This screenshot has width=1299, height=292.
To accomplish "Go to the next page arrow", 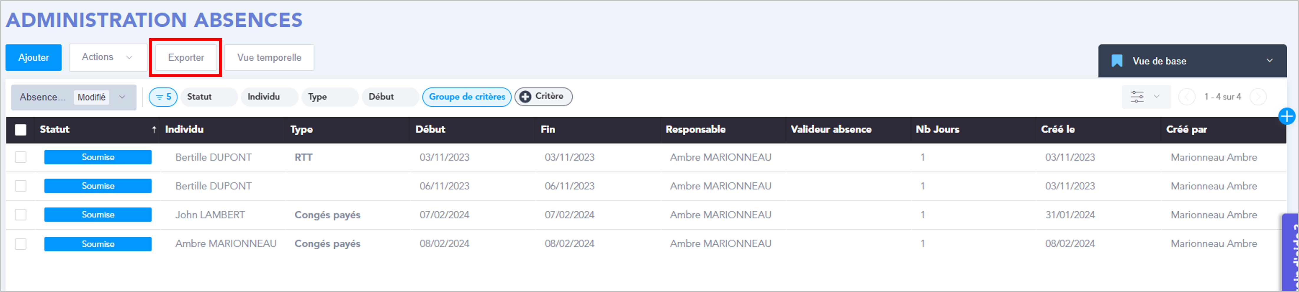I will [x=1258, y=97].
